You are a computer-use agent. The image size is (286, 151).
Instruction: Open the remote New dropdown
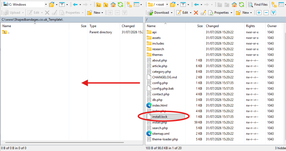coord(244,13)
